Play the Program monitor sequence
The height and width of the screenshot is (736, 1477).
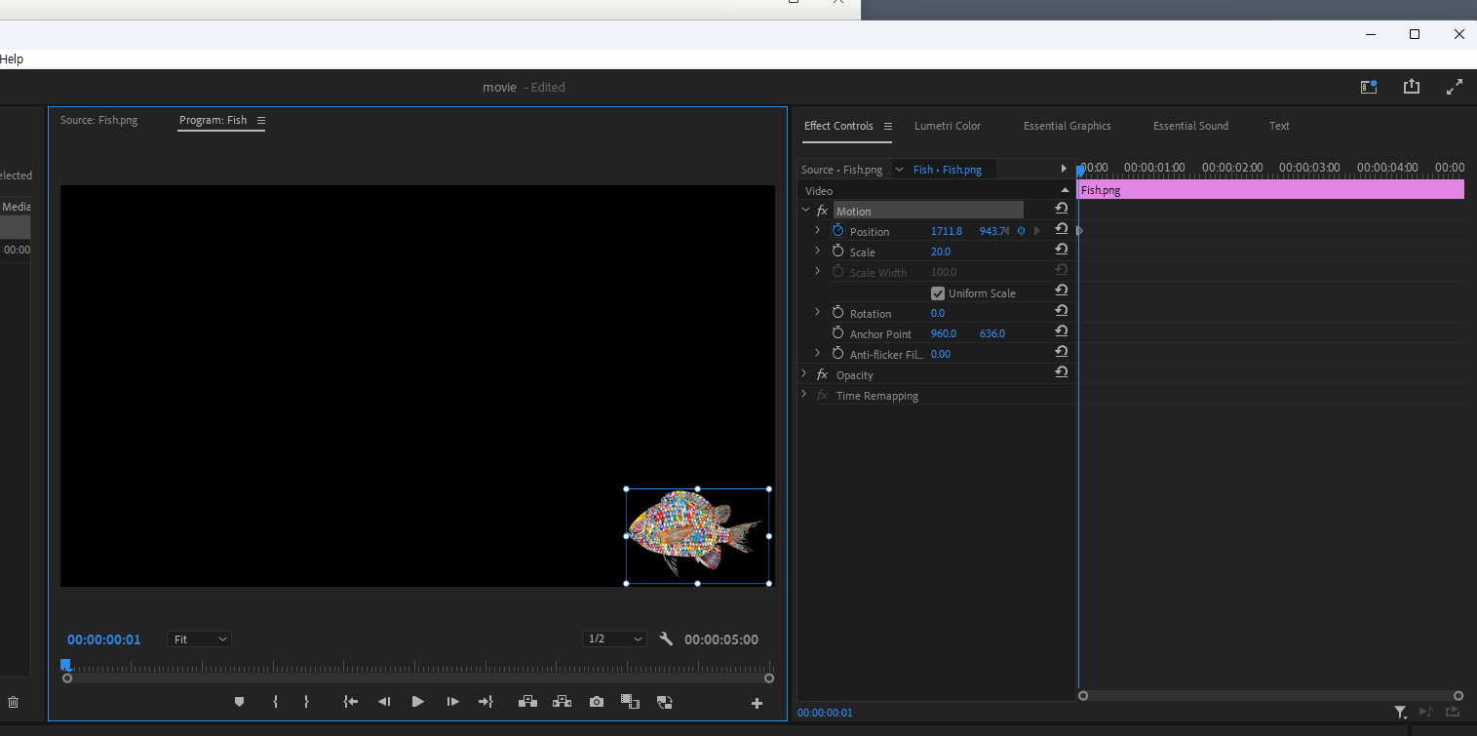[417, 702]
